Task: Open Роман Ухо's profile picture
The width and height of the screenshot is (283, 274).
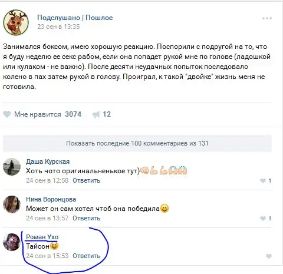Action: 12,242
